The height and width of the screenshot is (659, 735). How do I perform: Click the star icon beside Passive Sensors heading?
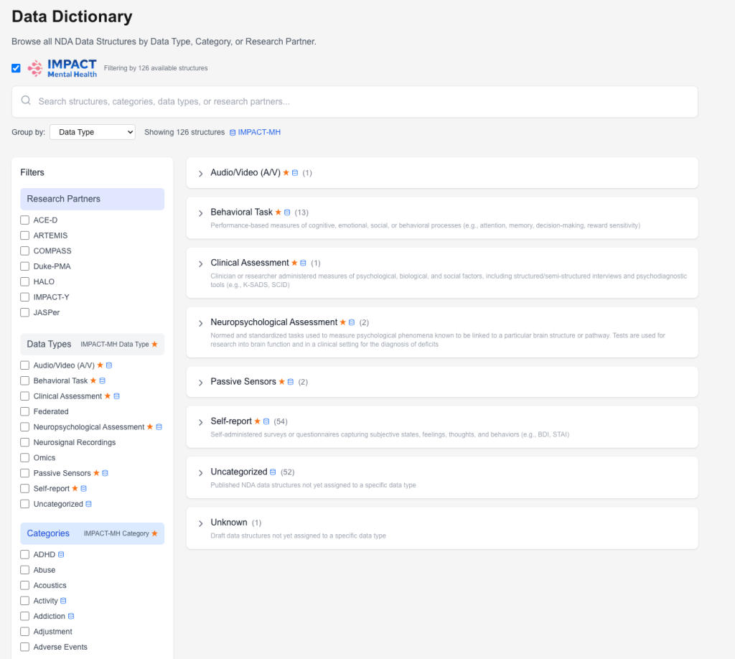click(x=282, y=382)
